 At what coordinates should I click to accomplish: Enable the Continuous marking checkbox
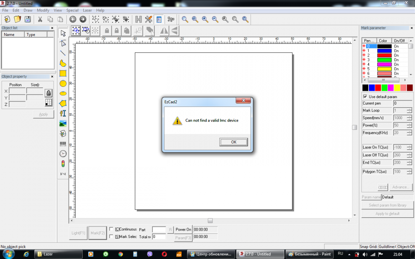click(x=111, y=229)
